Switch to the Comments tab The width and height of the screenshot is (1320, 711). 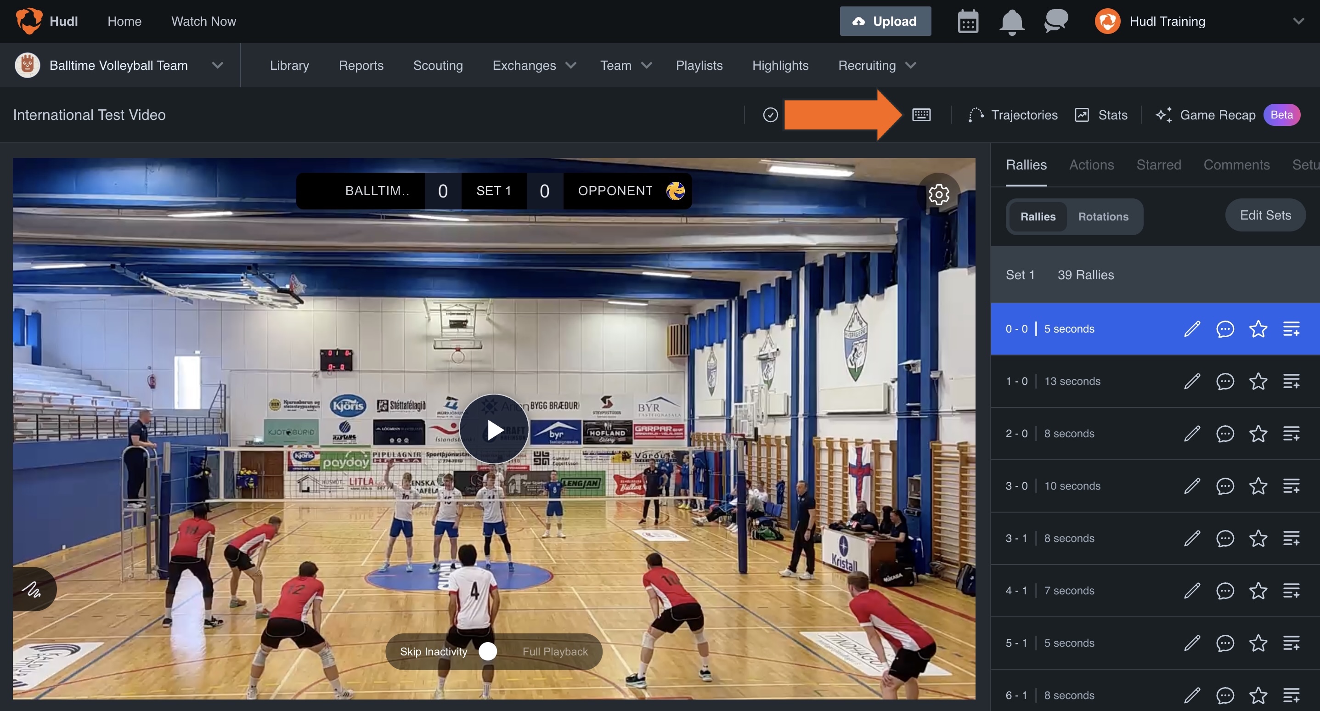pyautogui.click(x=1236, y=164)
